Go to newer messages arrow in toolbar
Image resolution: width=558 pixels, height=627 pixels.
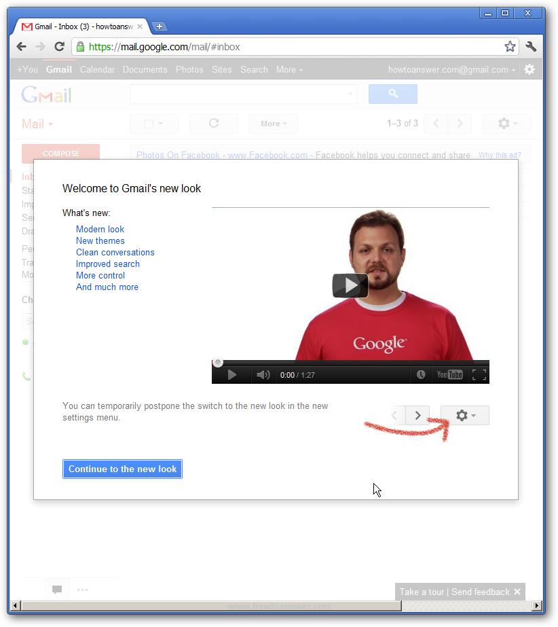[x=436, y=124]
